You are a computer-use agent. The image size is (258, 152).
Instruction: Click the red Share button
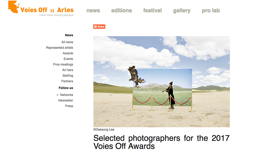pyautogui.click(x=99, y=27)
